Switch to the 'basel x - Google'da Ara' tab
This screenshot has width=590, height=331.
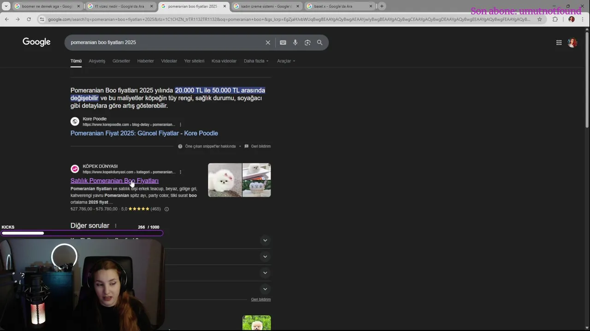[333, 6]
